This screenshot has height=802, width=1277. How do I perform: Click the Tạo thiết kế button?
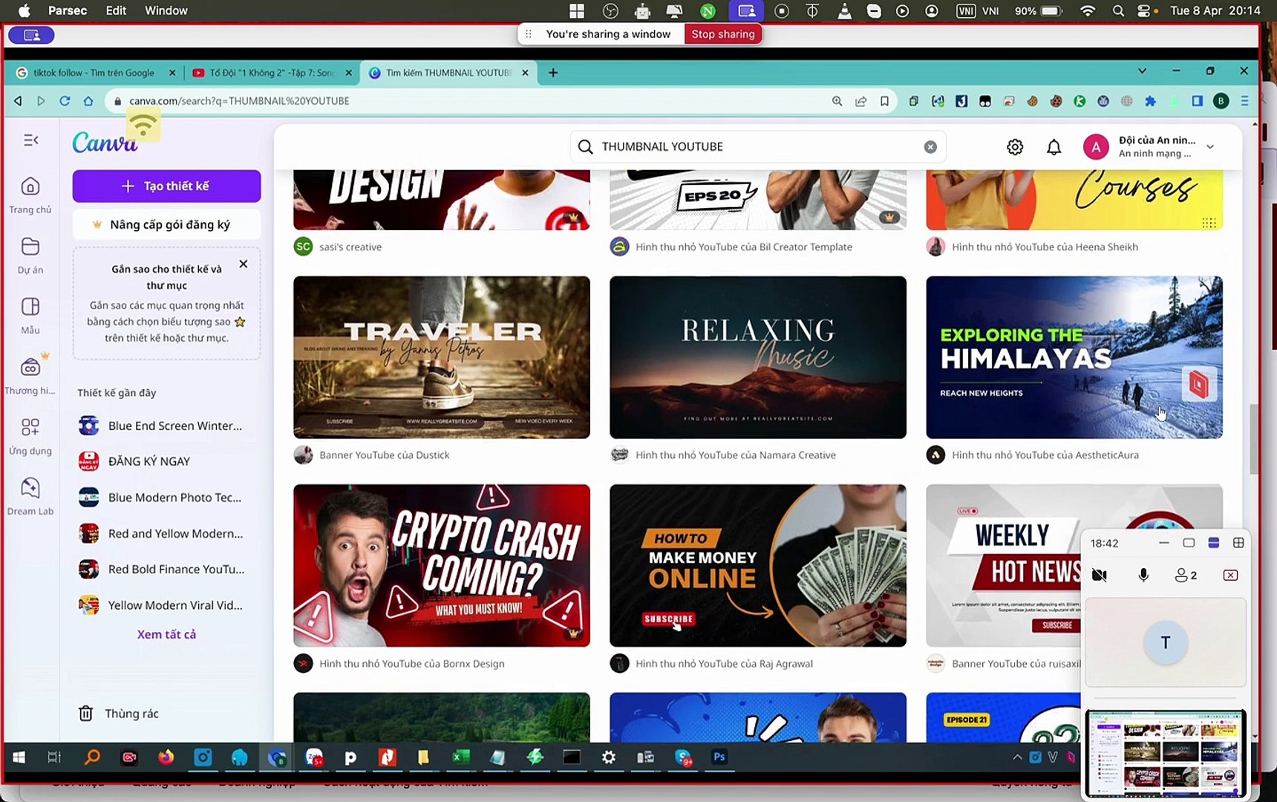pyautogui.click(x=166, y=186)
